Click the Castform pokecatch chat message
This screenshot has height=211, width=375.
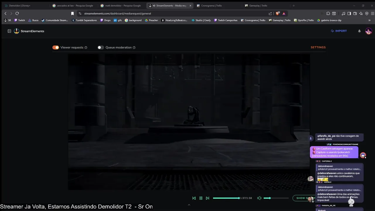[x=334, y=152]
